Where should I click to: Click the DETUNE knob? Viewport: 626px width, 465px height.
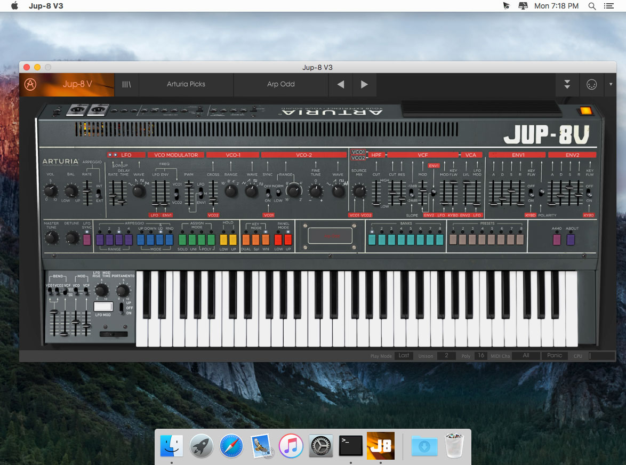72,238
